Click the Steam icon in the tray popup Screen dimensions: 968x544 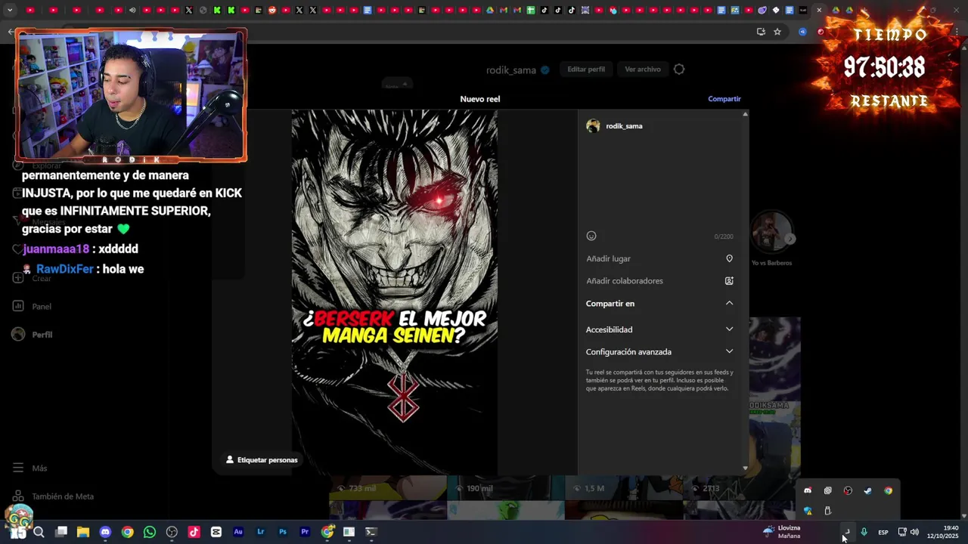[867, 490]
